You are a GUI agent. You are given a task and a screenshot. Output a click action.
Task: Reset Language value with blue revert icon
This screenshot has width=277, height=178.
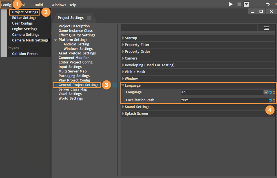271,92
